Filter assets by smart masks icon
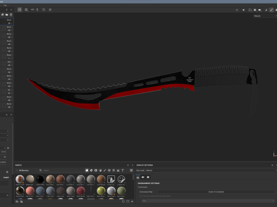Image resolution: width=277 pixels, height=207 pixels. pos(96,170)
